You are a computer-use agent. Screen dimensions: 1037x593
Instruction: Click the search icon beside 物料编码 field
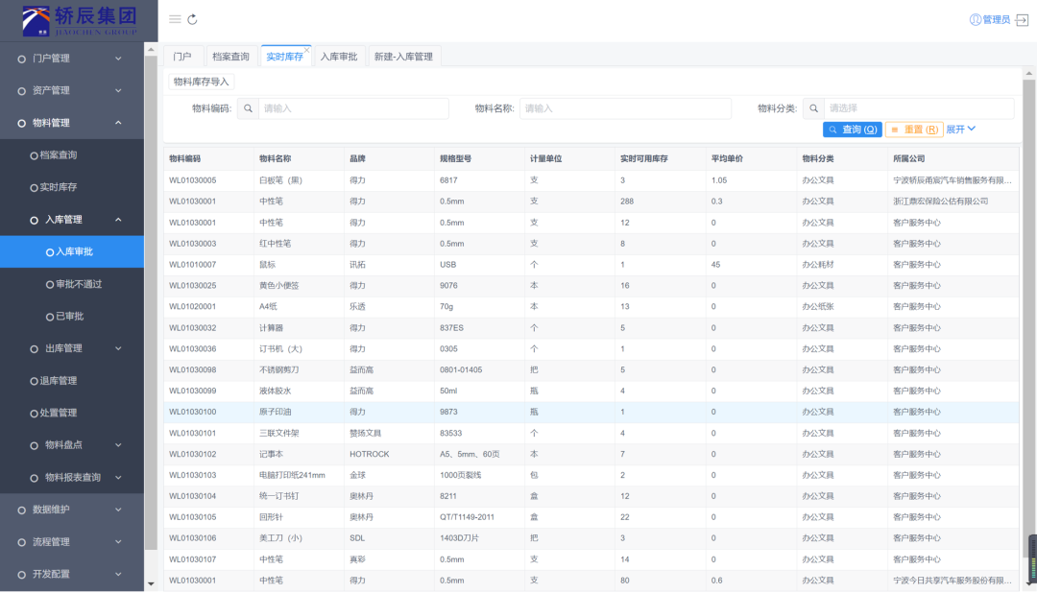pyautogui.click(x=247, y=108)
